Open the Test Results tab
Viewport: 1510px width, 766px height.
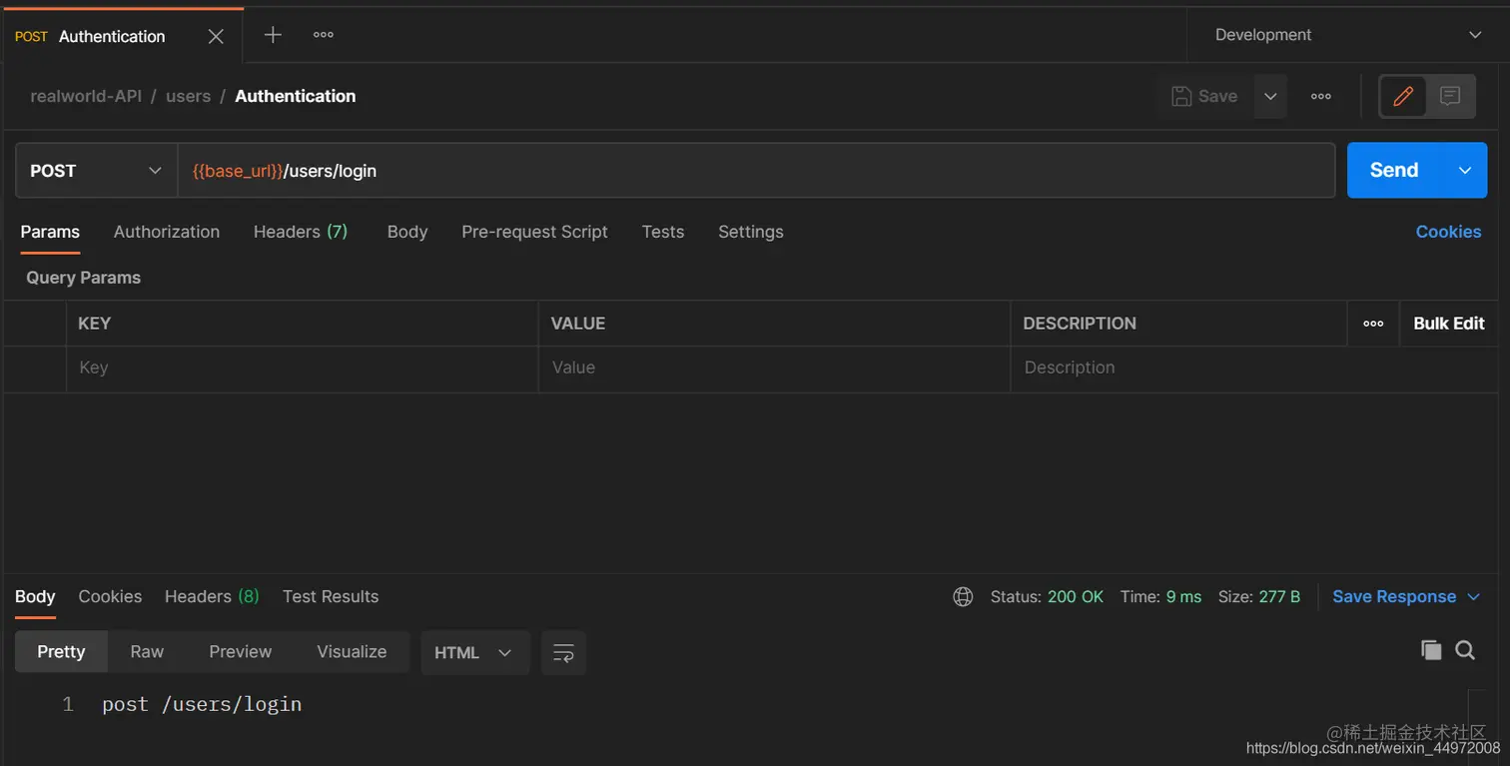point(331,596)
